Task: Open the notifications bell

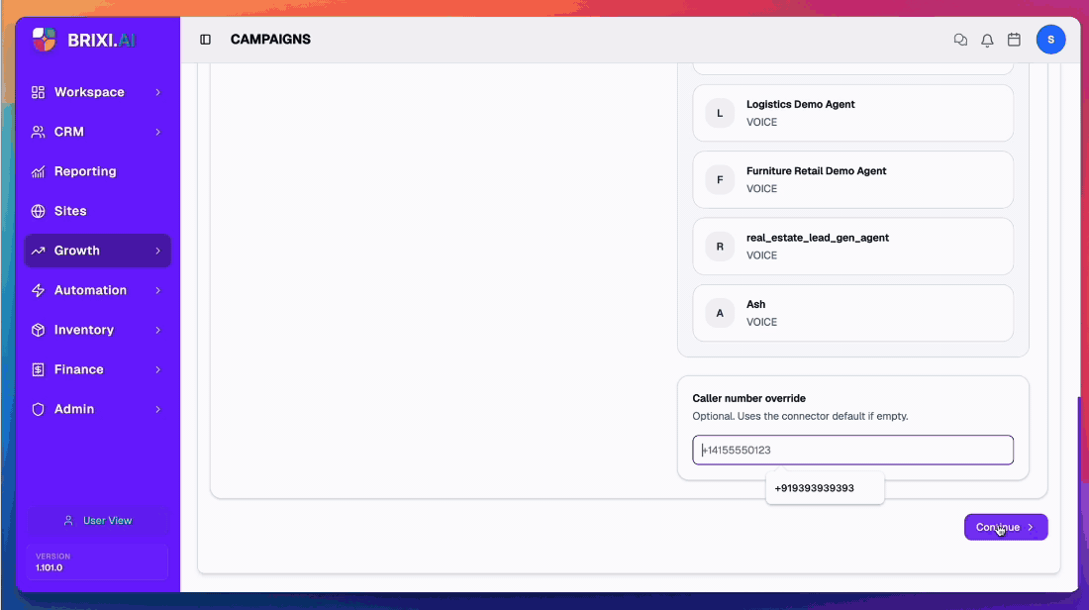Action: pyautogui.click(x=987, y=41)
